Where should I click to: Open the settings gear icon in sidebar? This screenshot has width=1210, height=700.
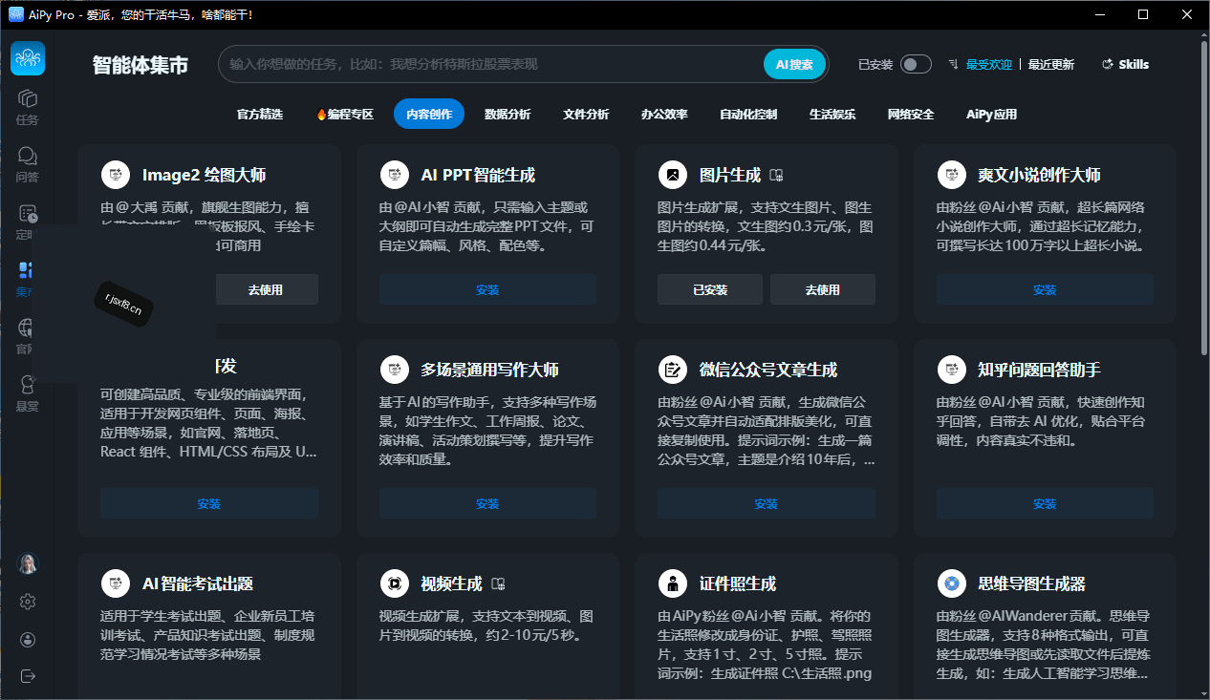pos(28,602)
